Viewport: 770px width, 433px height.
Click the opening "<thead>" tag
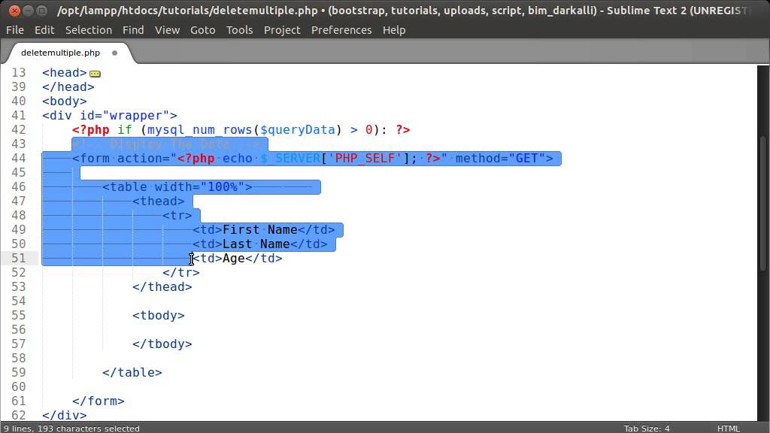159,201
